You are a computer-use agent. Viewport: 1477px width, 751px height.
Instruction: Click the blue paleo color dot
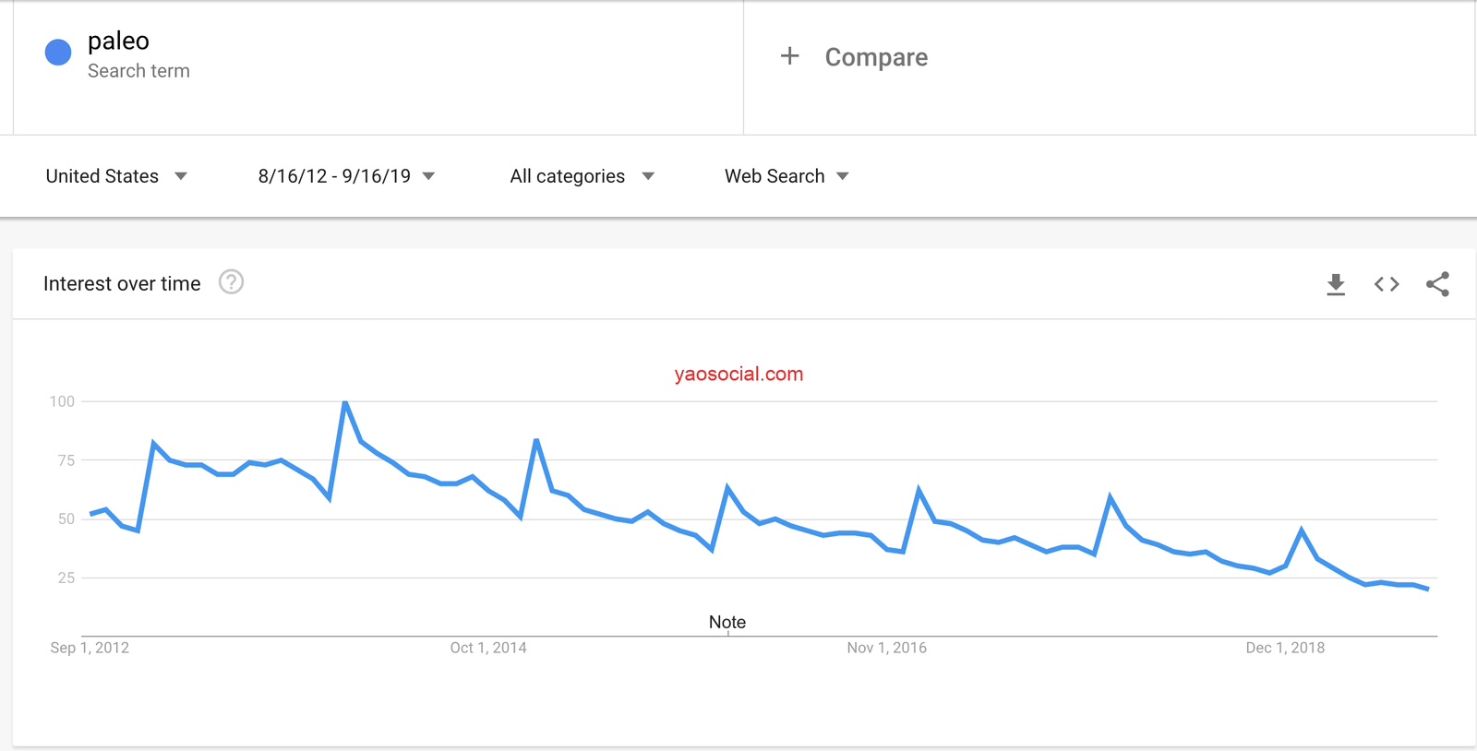(x=58, y=53)
